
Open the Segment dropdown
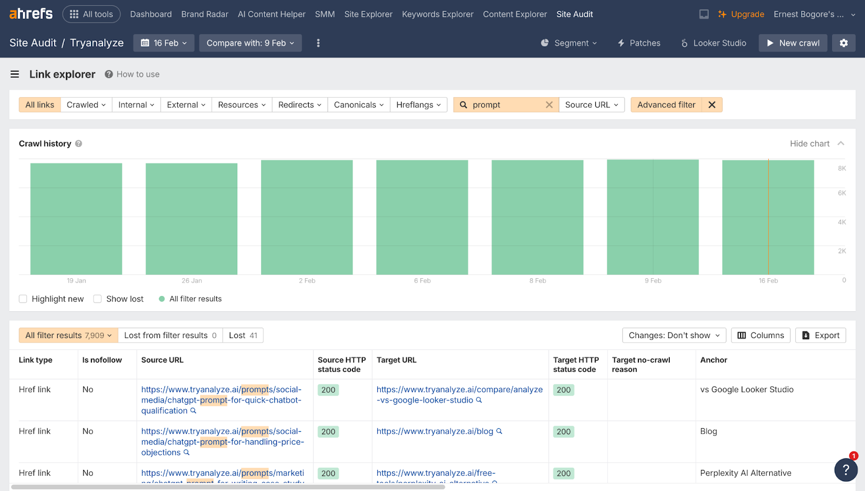(569, 43)
